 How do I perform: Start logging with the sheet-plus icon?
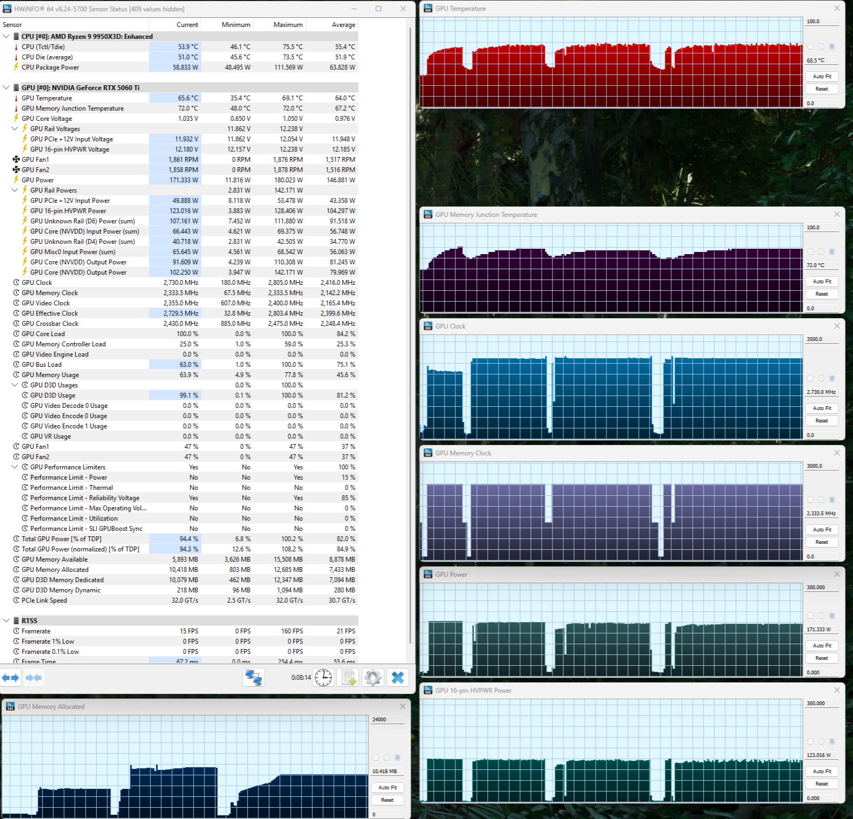point(348,678)
